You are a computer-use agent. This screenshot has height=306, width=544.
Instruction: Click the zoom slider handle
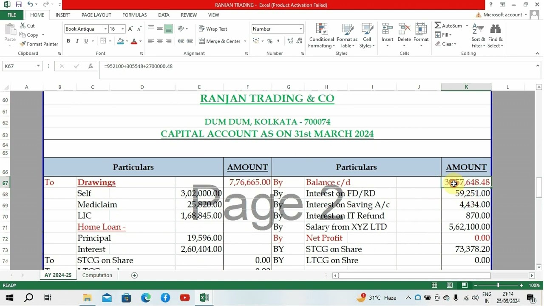pyautogui.click(x=498, y=285)
